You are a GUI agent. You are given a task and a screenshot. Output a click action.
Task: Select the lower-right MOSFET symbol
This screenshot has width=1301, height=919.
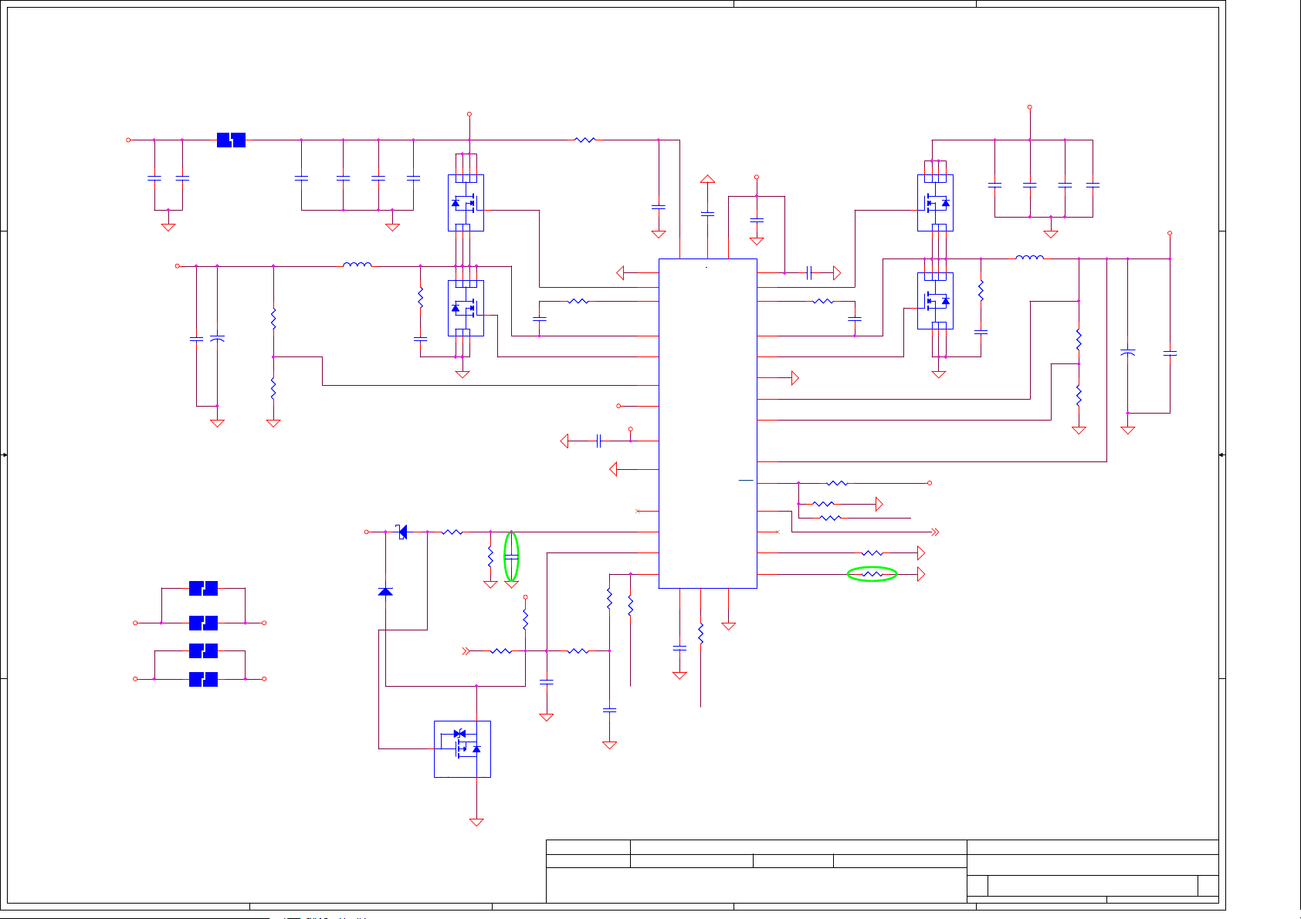tap(935, 300)
